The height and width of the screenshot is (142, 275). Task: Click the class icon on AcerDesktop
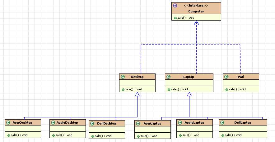(8, 122)
